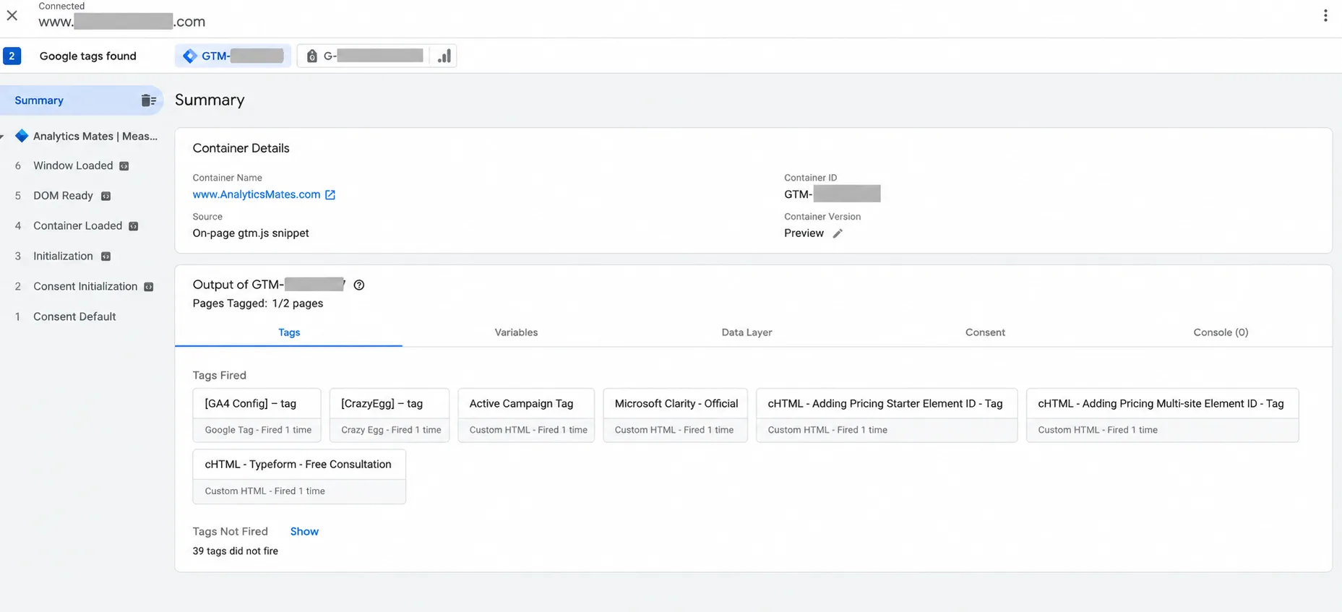The height and width of the screenshot is (612, 1342).
Task: Collapse the Analytics Mates page entry
Action: pyautogui.click(x=2, y=136)
